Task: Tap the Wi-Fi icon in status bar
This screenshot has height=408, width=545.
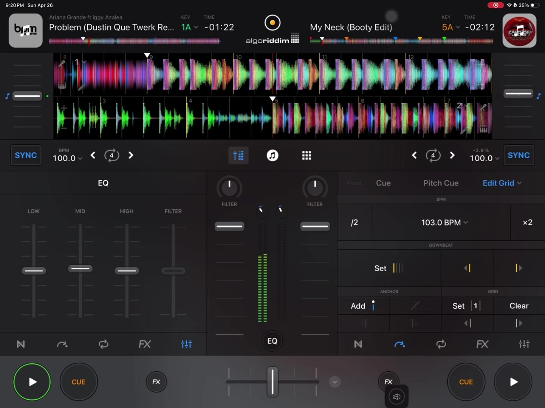Action: point(509,5)
